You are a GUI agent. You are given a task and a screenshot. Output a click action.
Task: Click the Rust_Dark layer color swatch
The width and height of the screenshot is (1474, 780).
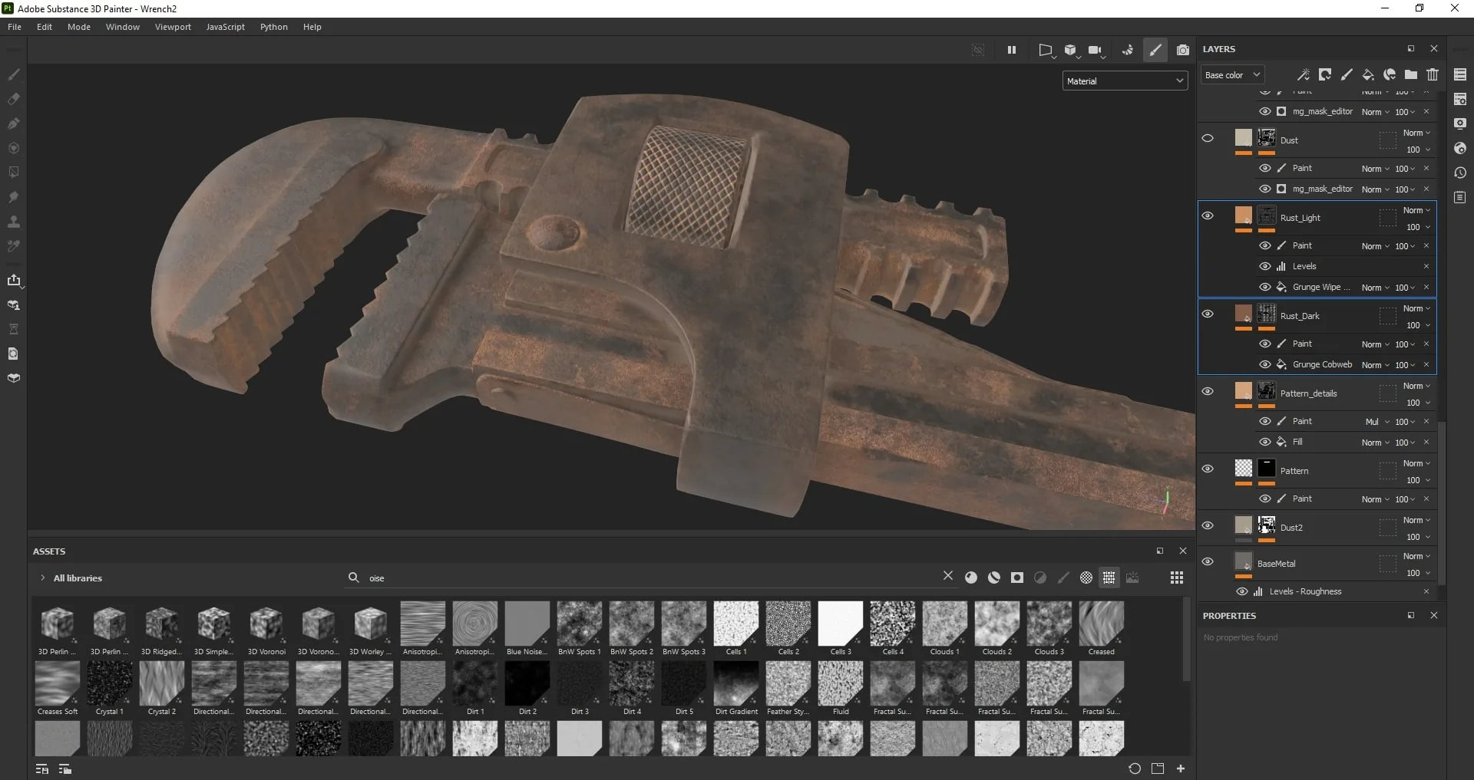click(x=1243, y=314)
